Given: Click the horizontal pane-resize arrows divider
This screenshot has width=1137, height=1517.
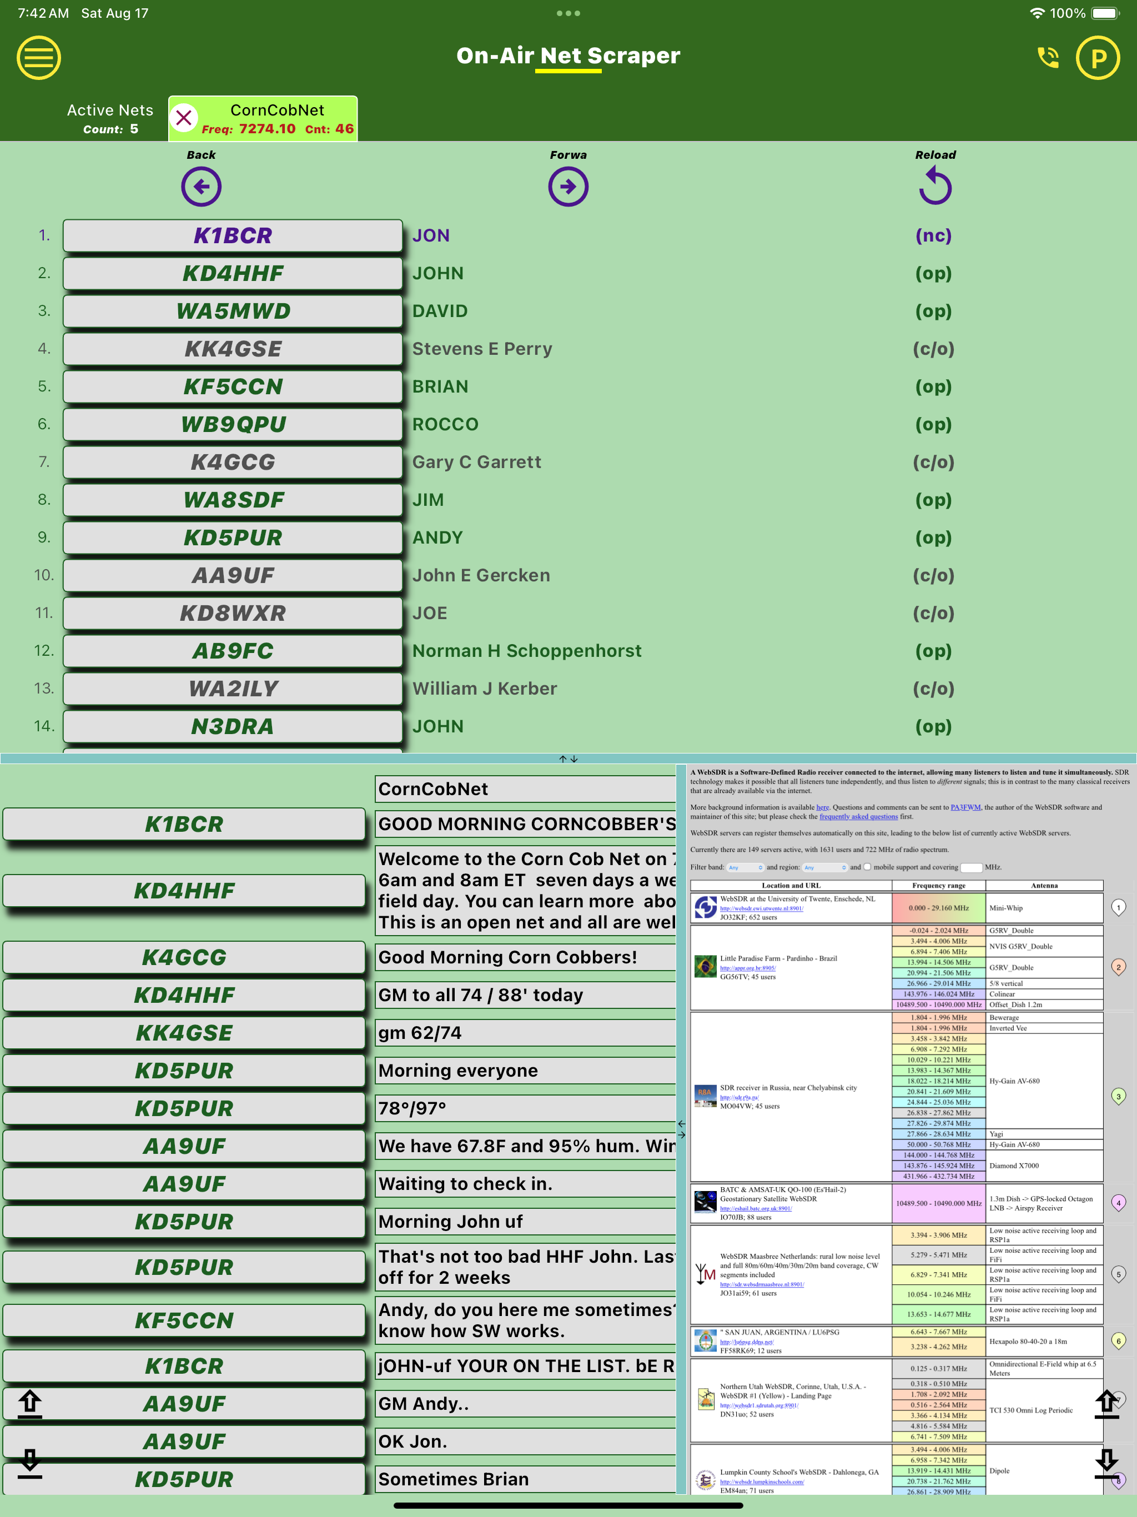Looking at the screenshot, I should 681,1129.
